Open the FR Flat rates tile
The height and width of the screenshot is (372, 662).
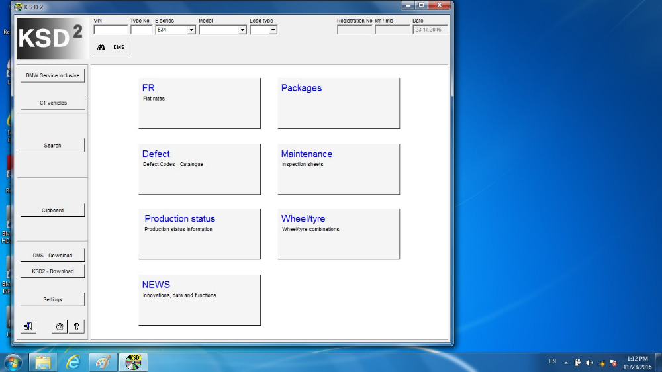[199, 103]
